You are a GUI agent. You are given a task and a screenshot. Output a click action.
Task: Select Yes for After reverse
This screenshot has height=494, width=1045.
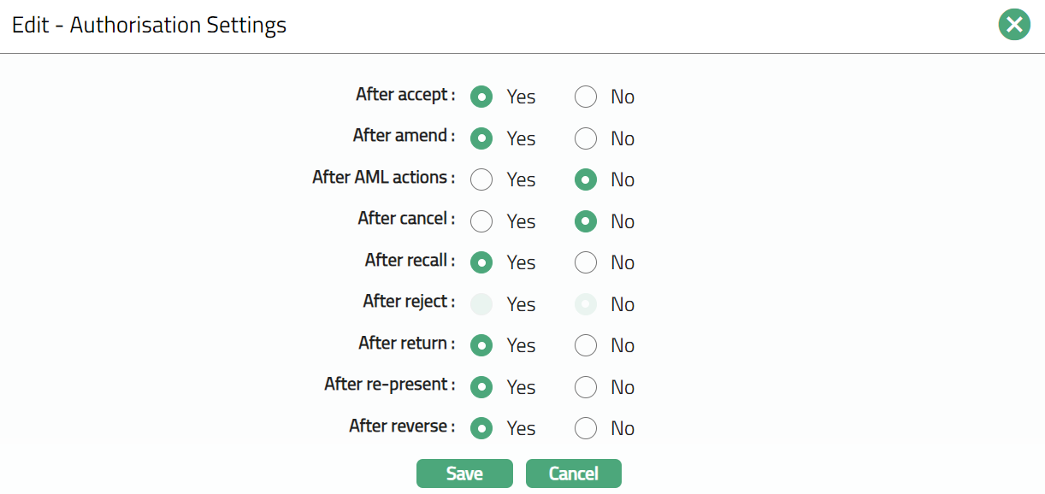click(x=482, y=428)
